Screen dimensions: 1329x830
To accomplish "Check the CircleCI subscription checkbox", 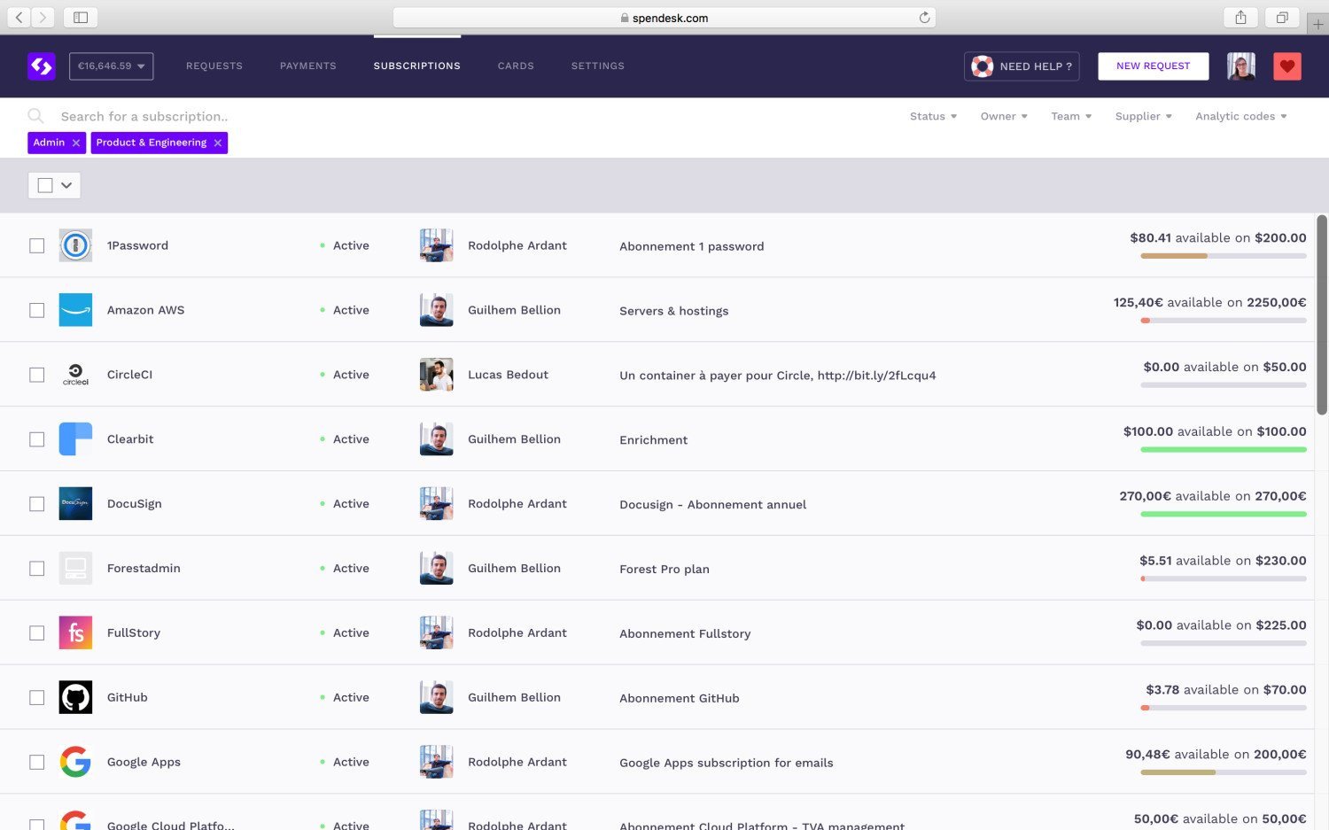I will click(37, 375).
